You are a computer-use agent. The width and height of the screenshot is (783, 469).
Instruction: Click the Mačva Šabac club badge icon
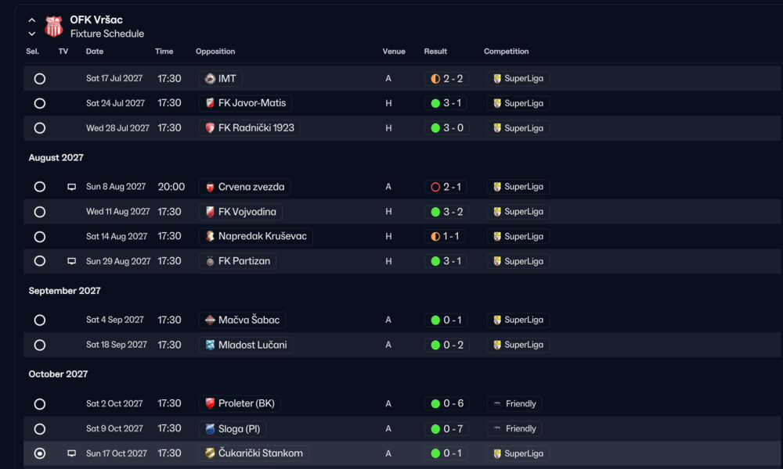[x=210, y=320]
